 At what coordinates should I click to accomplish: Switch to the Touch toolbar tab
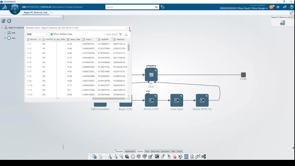179,151
